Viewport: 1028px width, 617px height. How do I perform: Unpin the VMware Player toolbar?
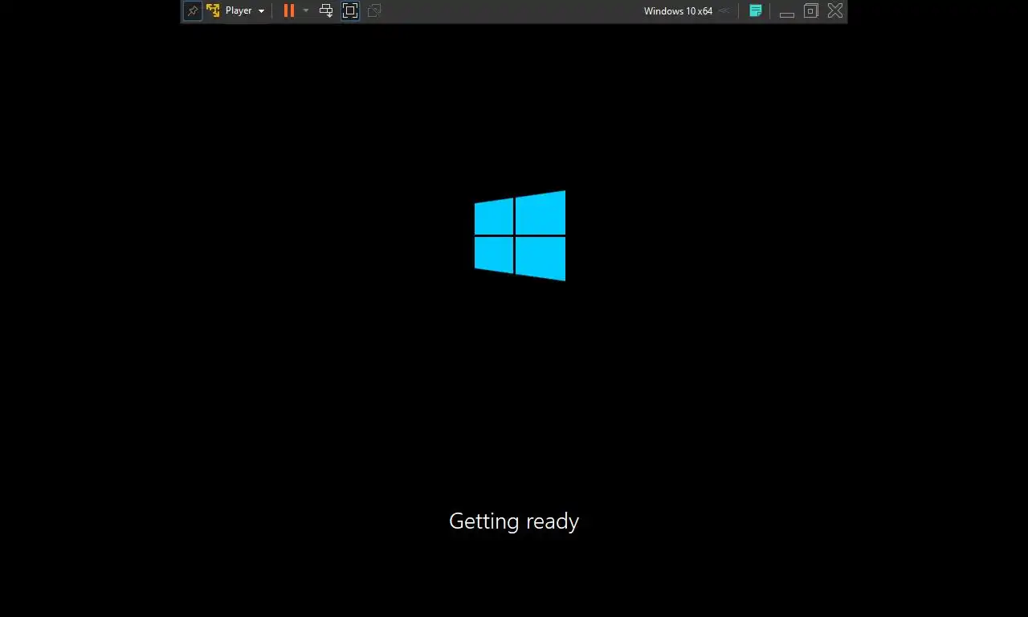193,10
